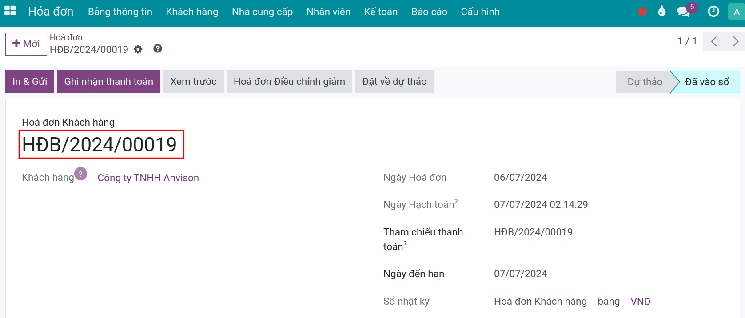745x318 pixels.
Task: Open the Khách hàng menu
Action: pos(192,12)
